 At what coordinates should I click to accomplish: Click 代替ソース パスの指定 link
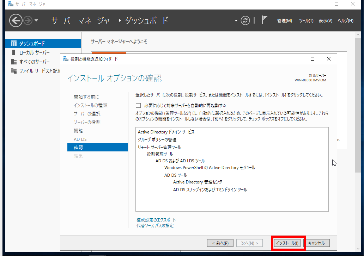(x=155, y=226)
